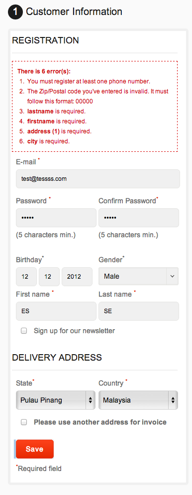This screenshot has height=495, width=192.
Task: Enable Sign up for our newsletter
Action: [24, 331]
